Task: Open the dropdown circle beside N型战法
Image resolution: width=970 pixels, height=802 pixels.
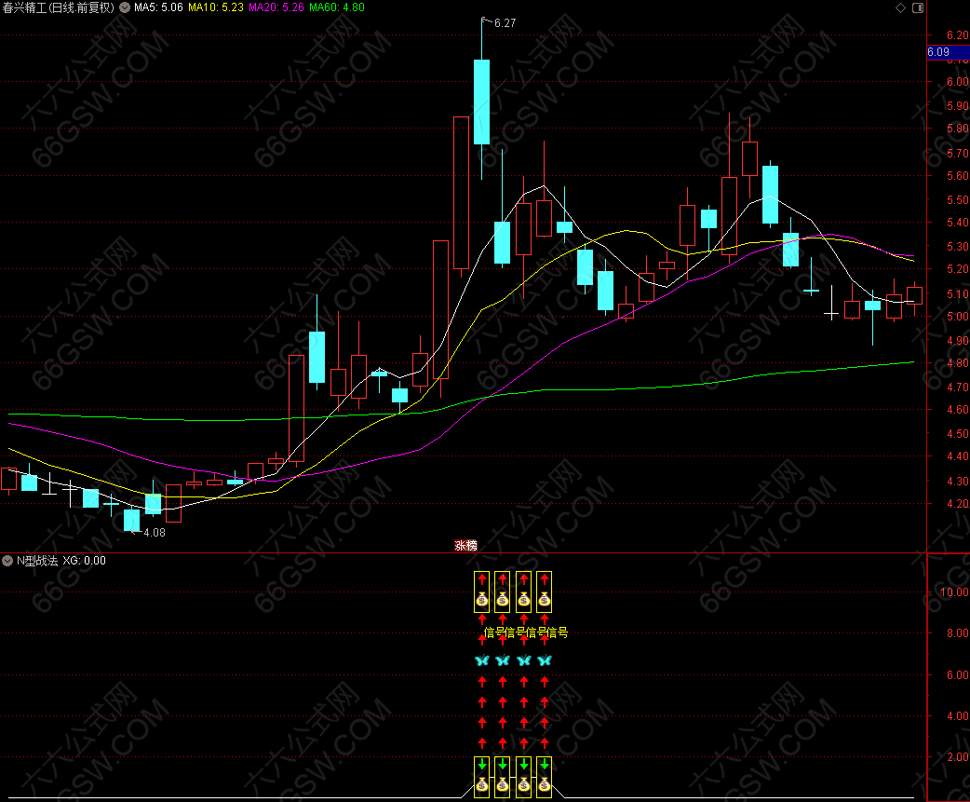Action: [7, 561]
